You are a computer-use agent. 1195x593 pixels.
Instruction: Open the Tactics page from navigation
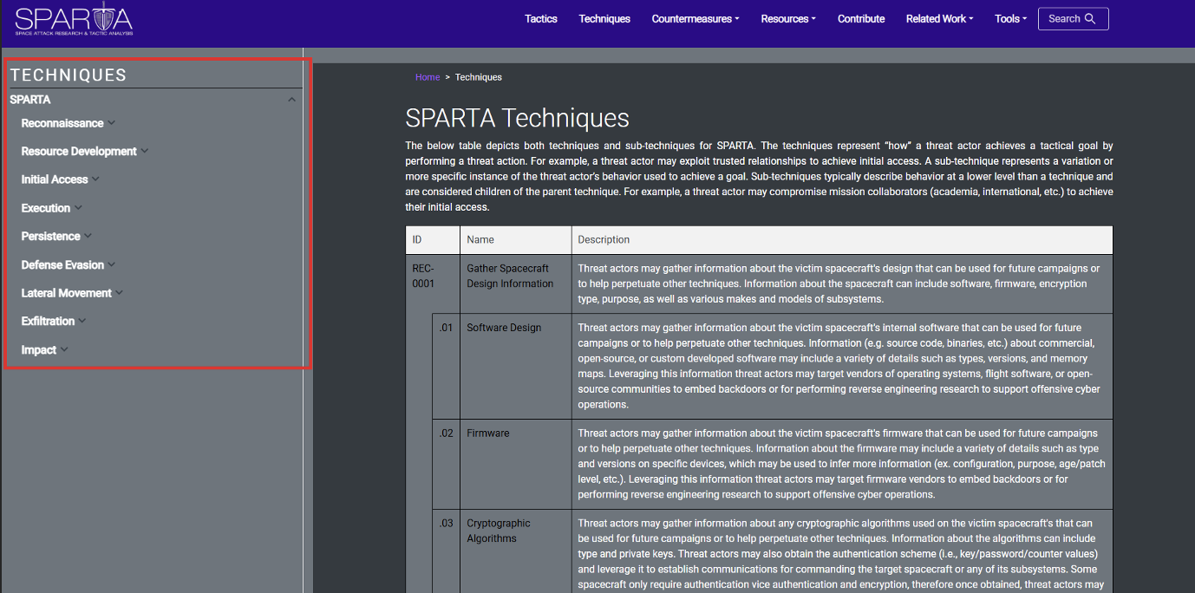pyautogui.click(x=541, y=19)
